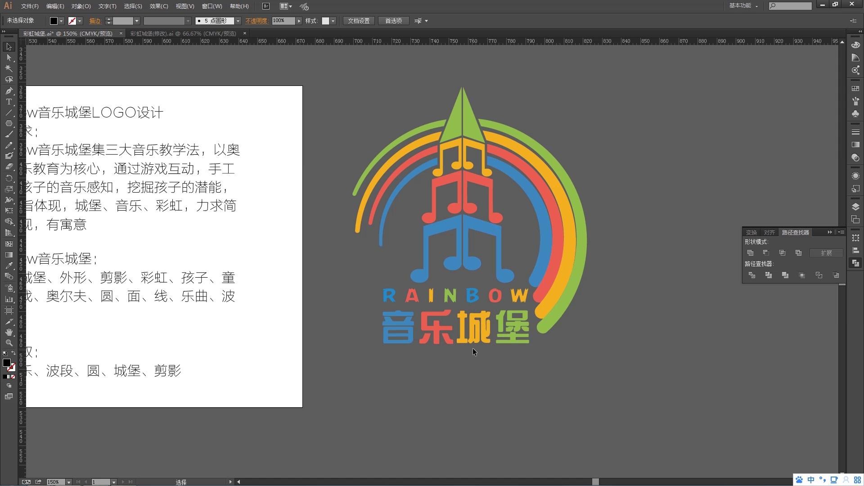Open the brush definition dropdown
Viewport: 864px width, 486px height.
click(x=238, y=21)
